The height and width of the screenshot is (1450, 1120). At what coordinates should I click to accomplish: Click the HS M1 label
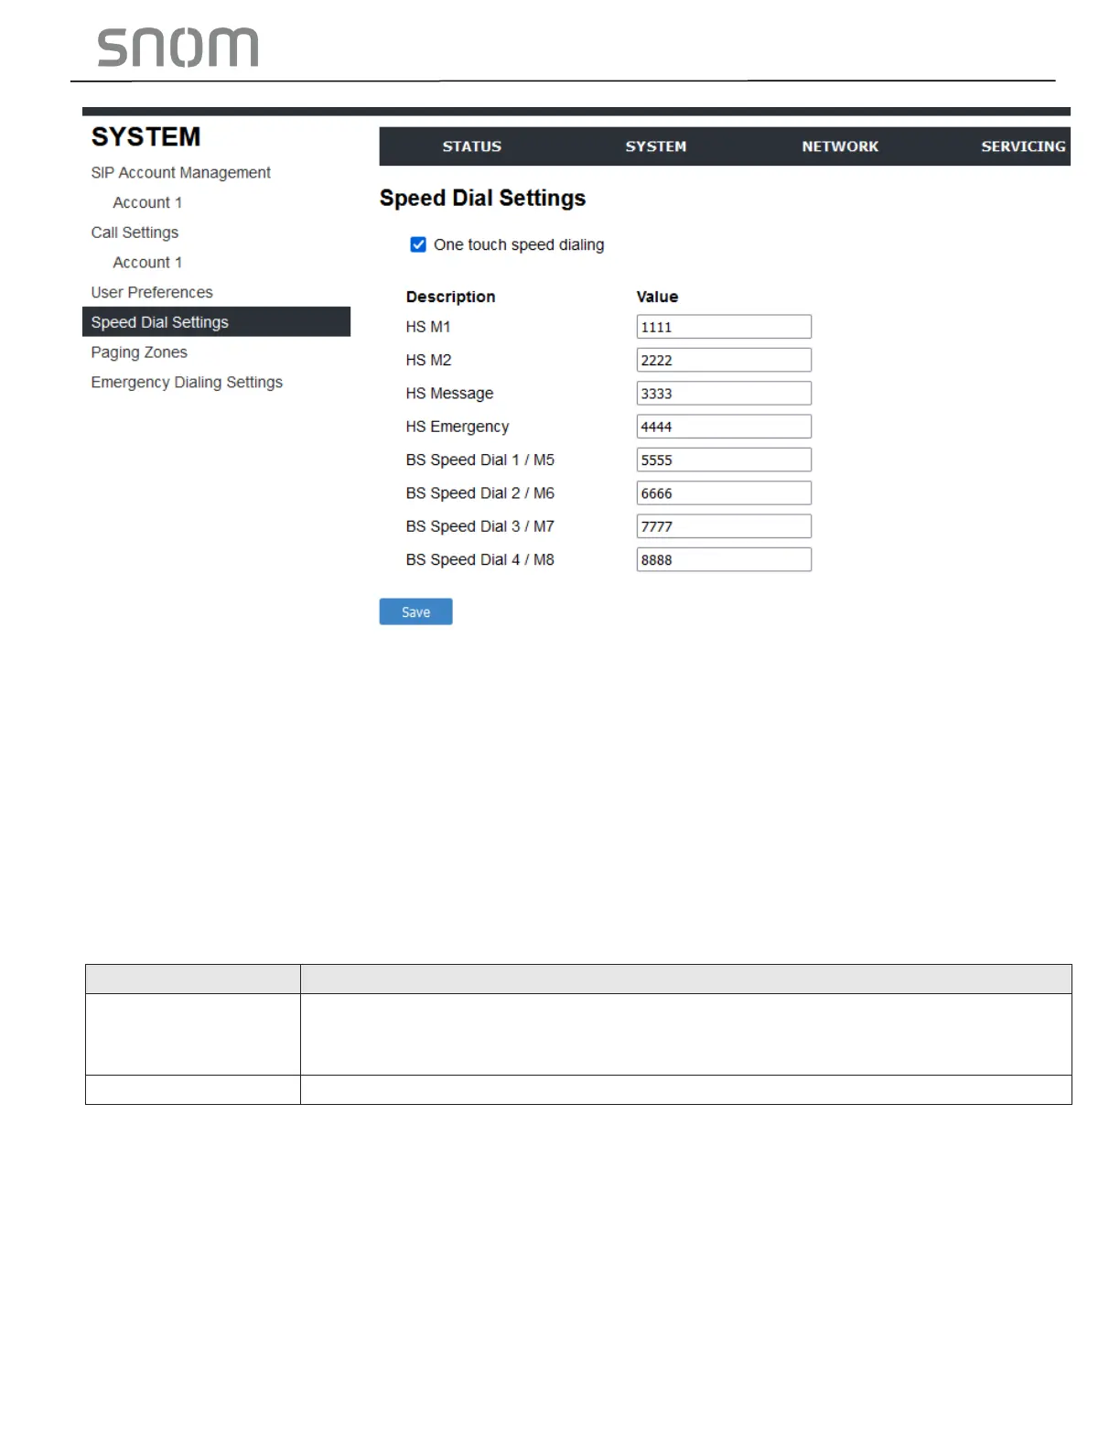428,327
